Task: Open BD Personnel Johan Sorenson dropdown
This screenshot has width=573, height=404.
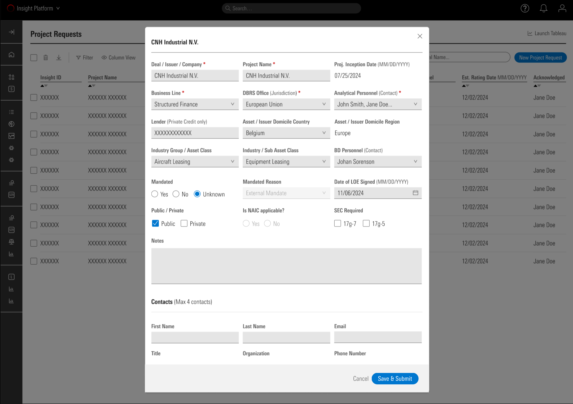Action: [x=378, y=162]
